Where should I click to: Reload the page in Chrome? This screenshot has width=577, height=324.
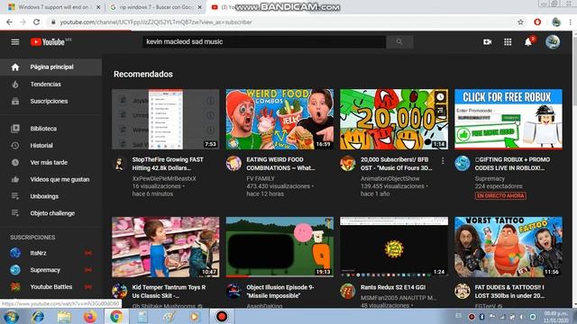[x=36, y=22]
